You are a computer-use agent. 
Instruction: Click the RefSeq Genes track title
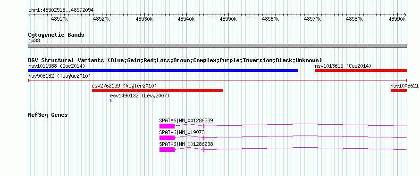coord(48,115)
